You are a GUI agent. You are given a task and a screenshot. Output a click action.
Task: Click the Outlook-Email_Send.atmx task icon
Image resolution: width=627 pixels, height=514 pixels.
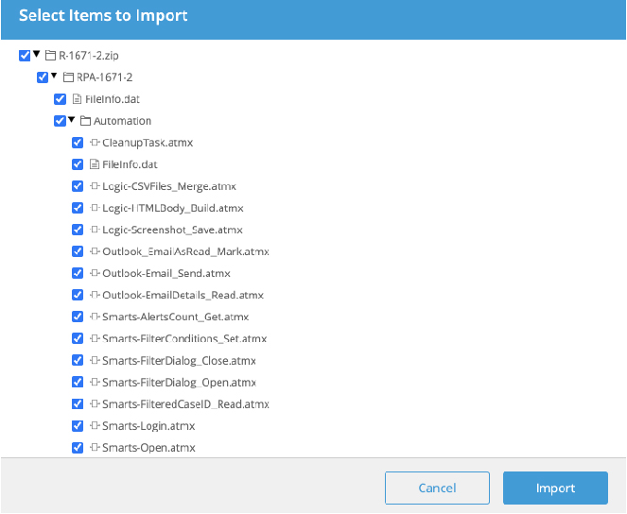click(95, 273)
